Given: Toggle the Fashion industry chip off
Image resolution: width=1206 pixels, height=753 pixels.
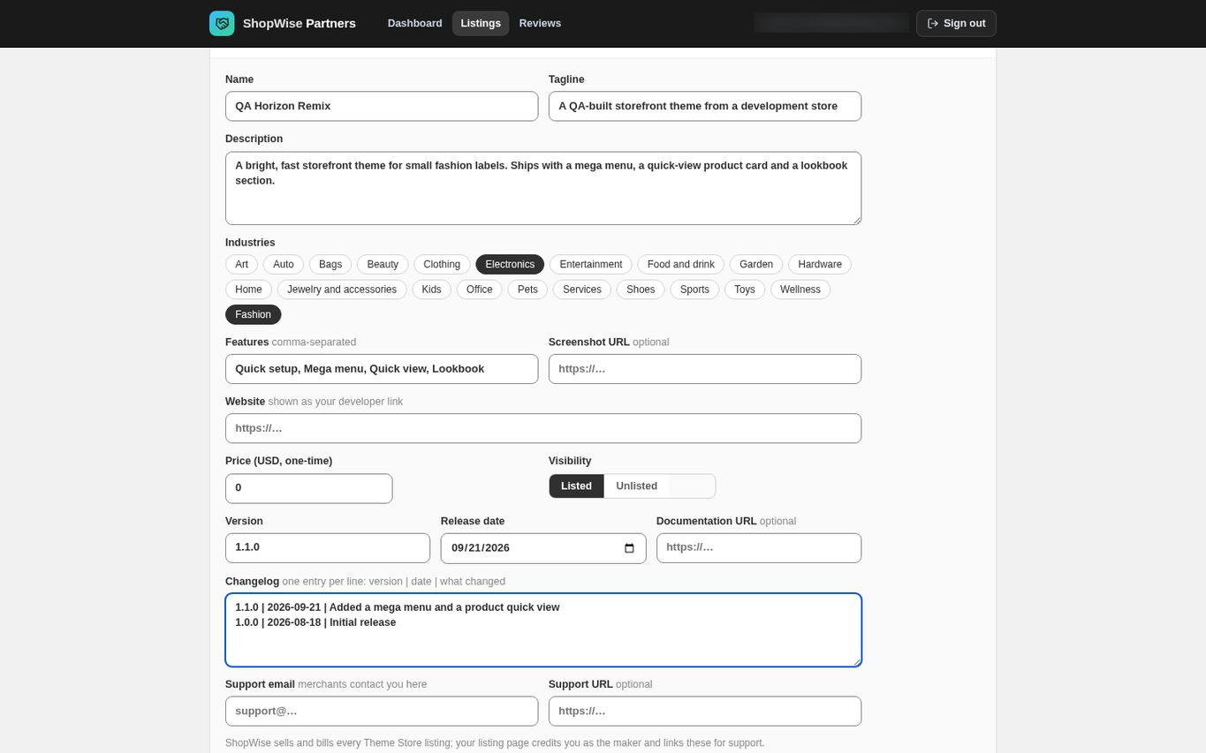Looking at the screenshot, I should (253, 314).
